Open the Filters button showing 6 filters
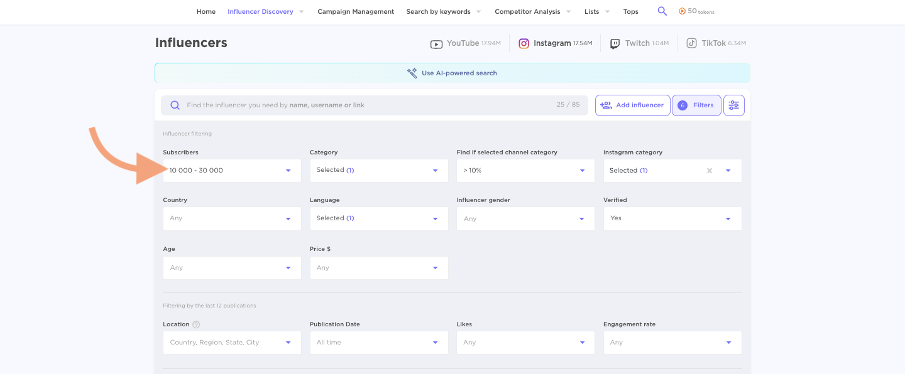 point(696,105)
